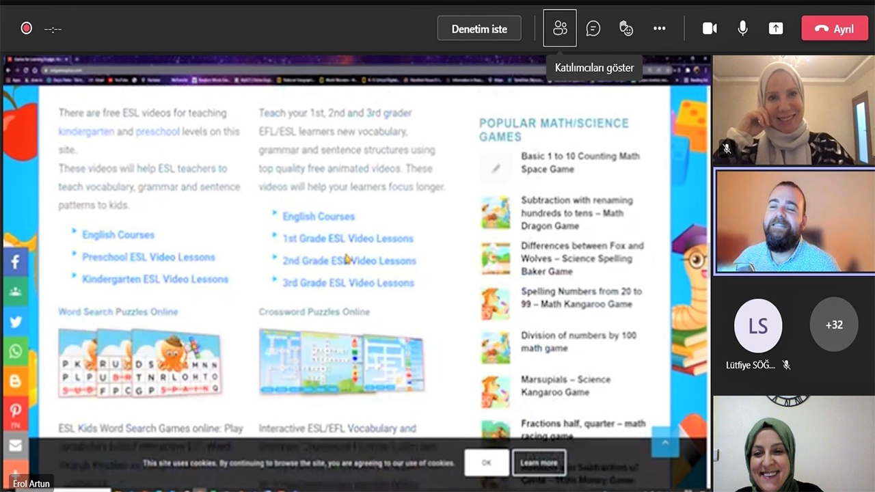This screenshot has width=875, height=492.
Task: Open the preschool link in the paragraph
Action: click(x=157, y=131)
